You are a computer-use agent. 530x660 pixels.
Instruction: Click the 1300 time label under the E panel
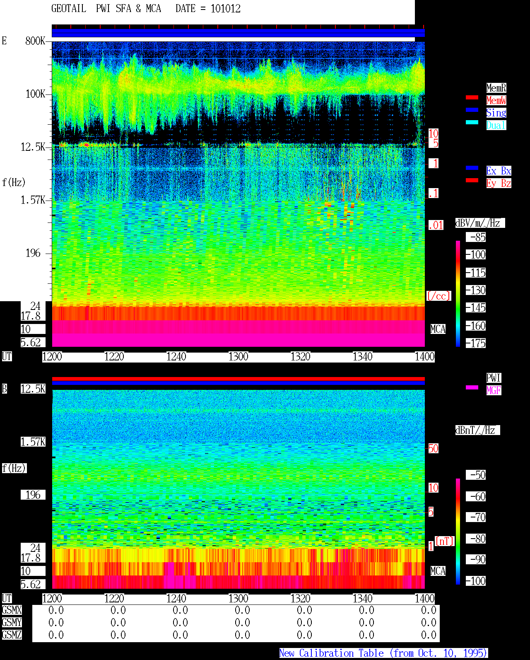pos(238,357)
